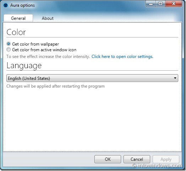Confirm with the OK button
Screen dimensions: 186x171
coord(108,159)
